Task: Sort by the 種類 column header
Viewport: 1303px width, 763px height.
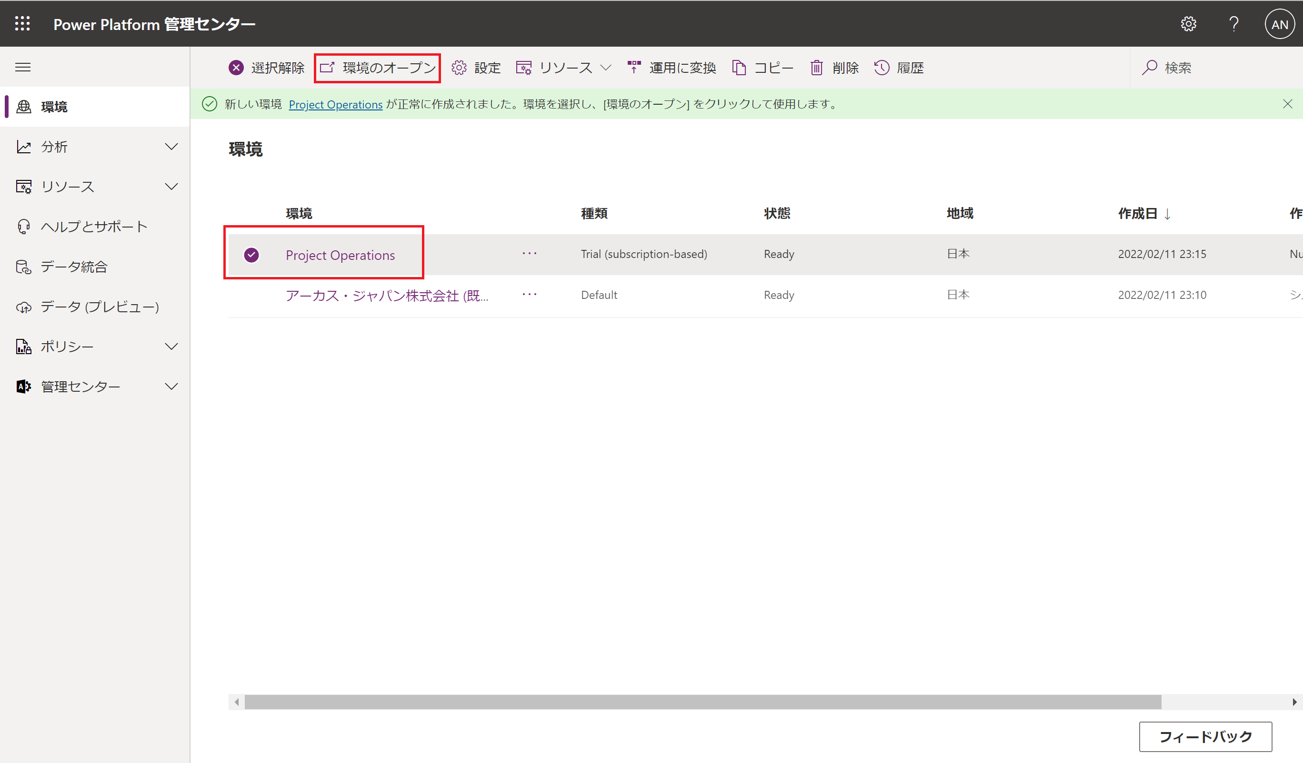Action: click(594, 214)
